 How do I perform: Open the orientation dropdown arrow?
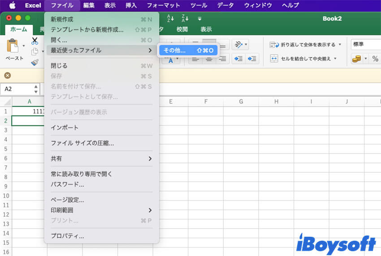[246, 44]
